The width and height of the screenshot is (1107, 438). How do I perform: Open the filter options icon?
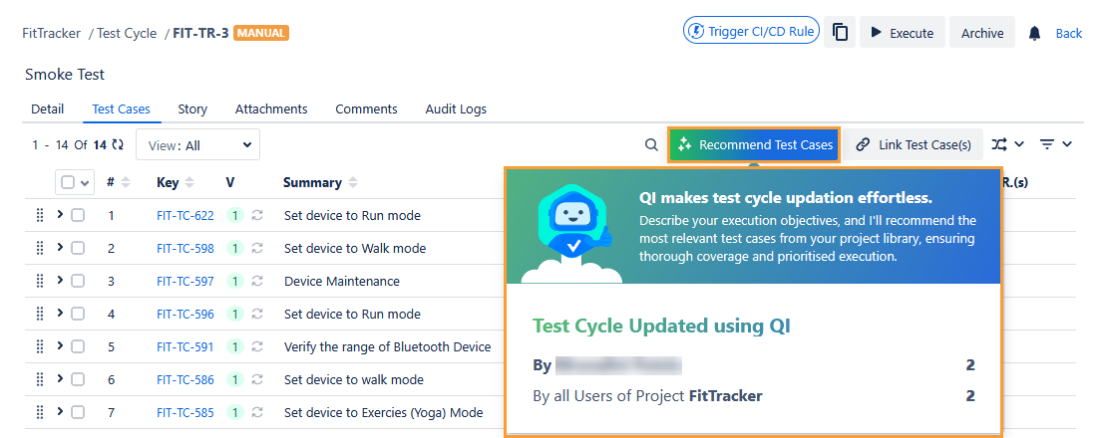coord(1047,145)
